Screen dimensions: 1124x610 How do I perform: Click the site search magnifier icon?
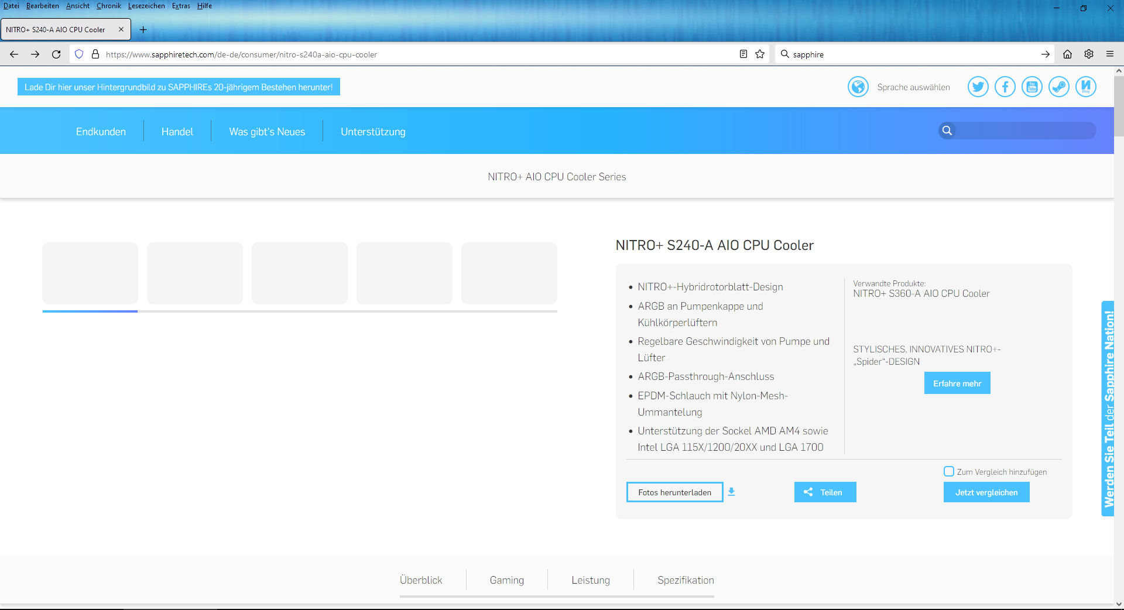(947, 131)
